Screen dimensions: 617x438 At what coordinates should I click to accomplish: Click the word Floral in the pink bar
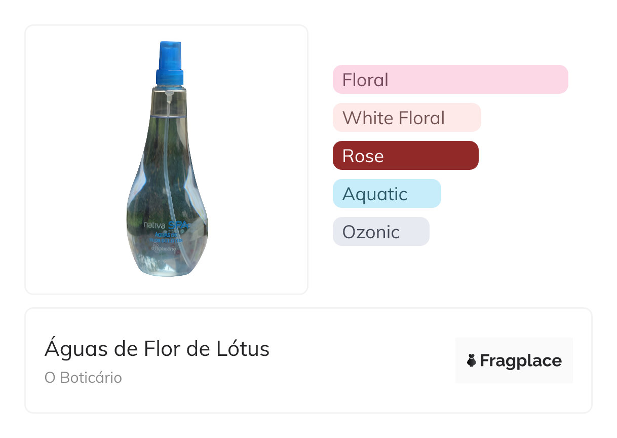coord(365,80)
